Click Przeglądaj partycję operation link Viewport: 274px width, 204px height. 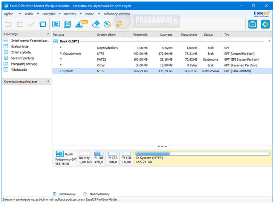24,64
